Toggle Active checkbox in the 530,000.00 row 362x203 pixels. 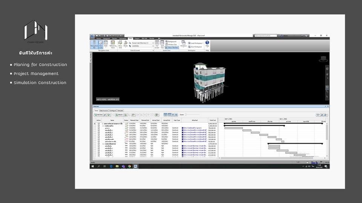(x=98, y=130)
